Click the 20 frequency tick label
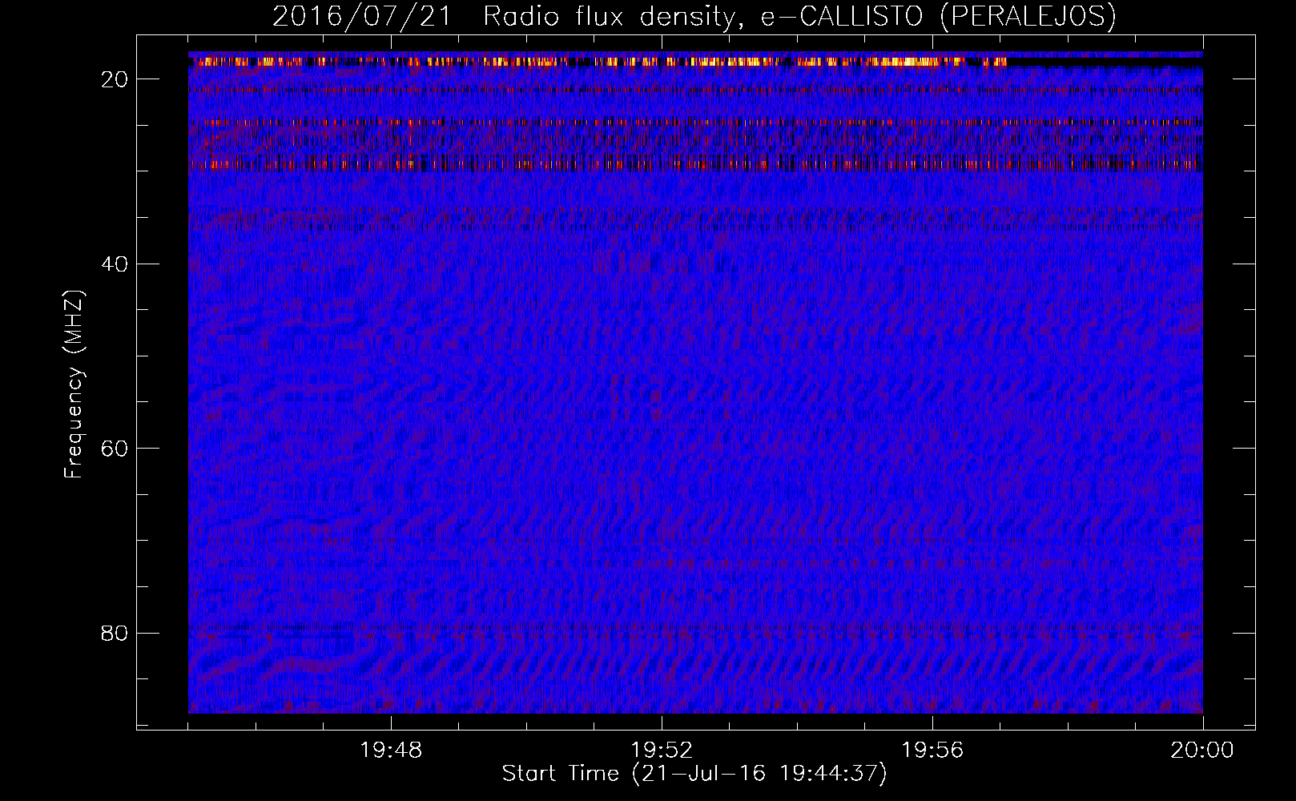The width and height of the screenshot is (1296, 801). point(115,79)
